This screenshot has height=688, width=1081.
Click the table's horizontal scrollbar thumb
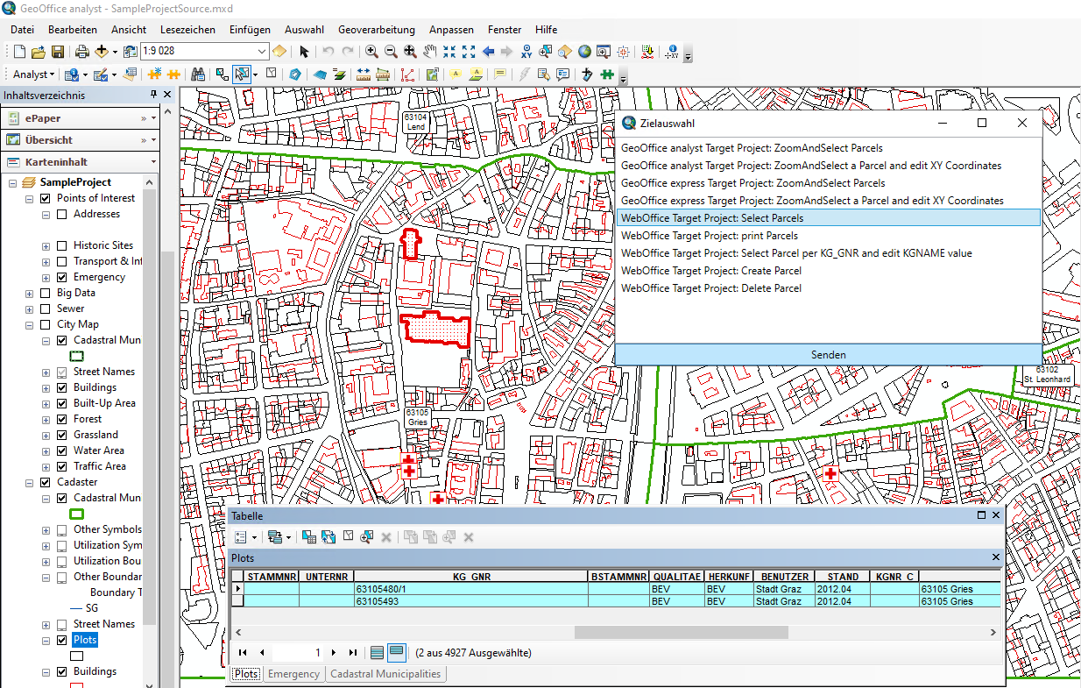coord(681,632)
